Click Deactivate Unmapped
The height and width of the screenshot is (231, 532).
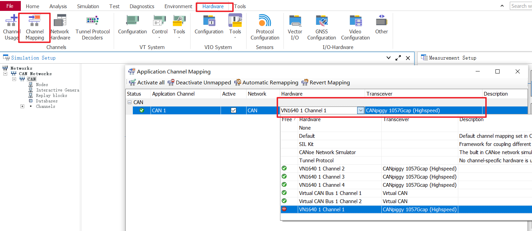click(x=199, y=82)
